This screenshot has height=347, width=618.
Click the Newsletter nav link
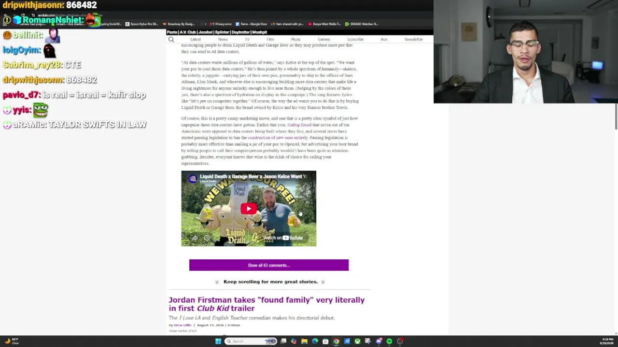tap(414, 40)
